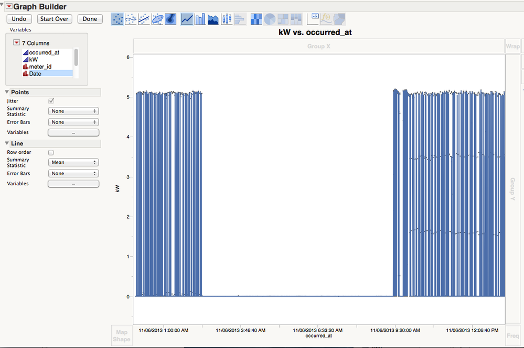Collapse the Points section
Screen dimensions: 524x348
(7, 92)
